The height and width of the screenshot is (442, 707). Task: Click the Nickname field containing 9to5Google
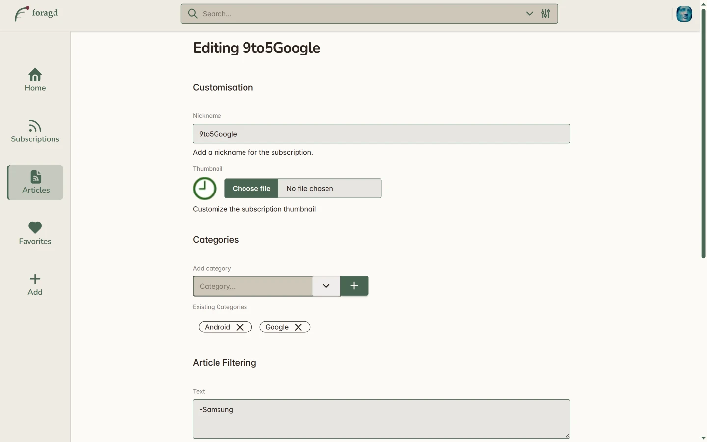381,134
